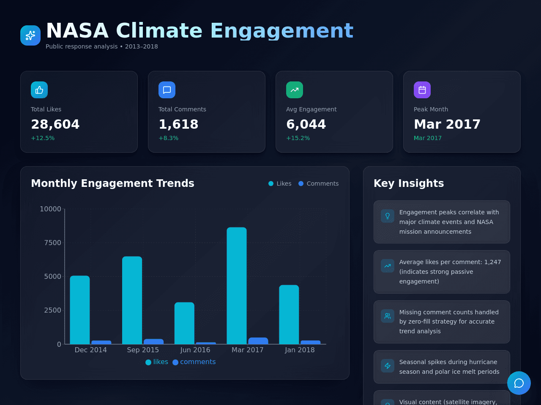The height and width of the screenshot is (405, 541).
Task: Click the 'Avg Engagement' card label
Action: 311,109
